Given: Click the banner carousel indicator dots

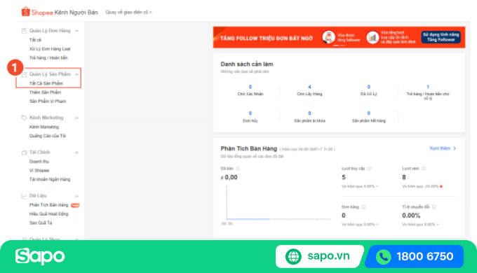Looking at the screenshot, I should tap(339, 45).
